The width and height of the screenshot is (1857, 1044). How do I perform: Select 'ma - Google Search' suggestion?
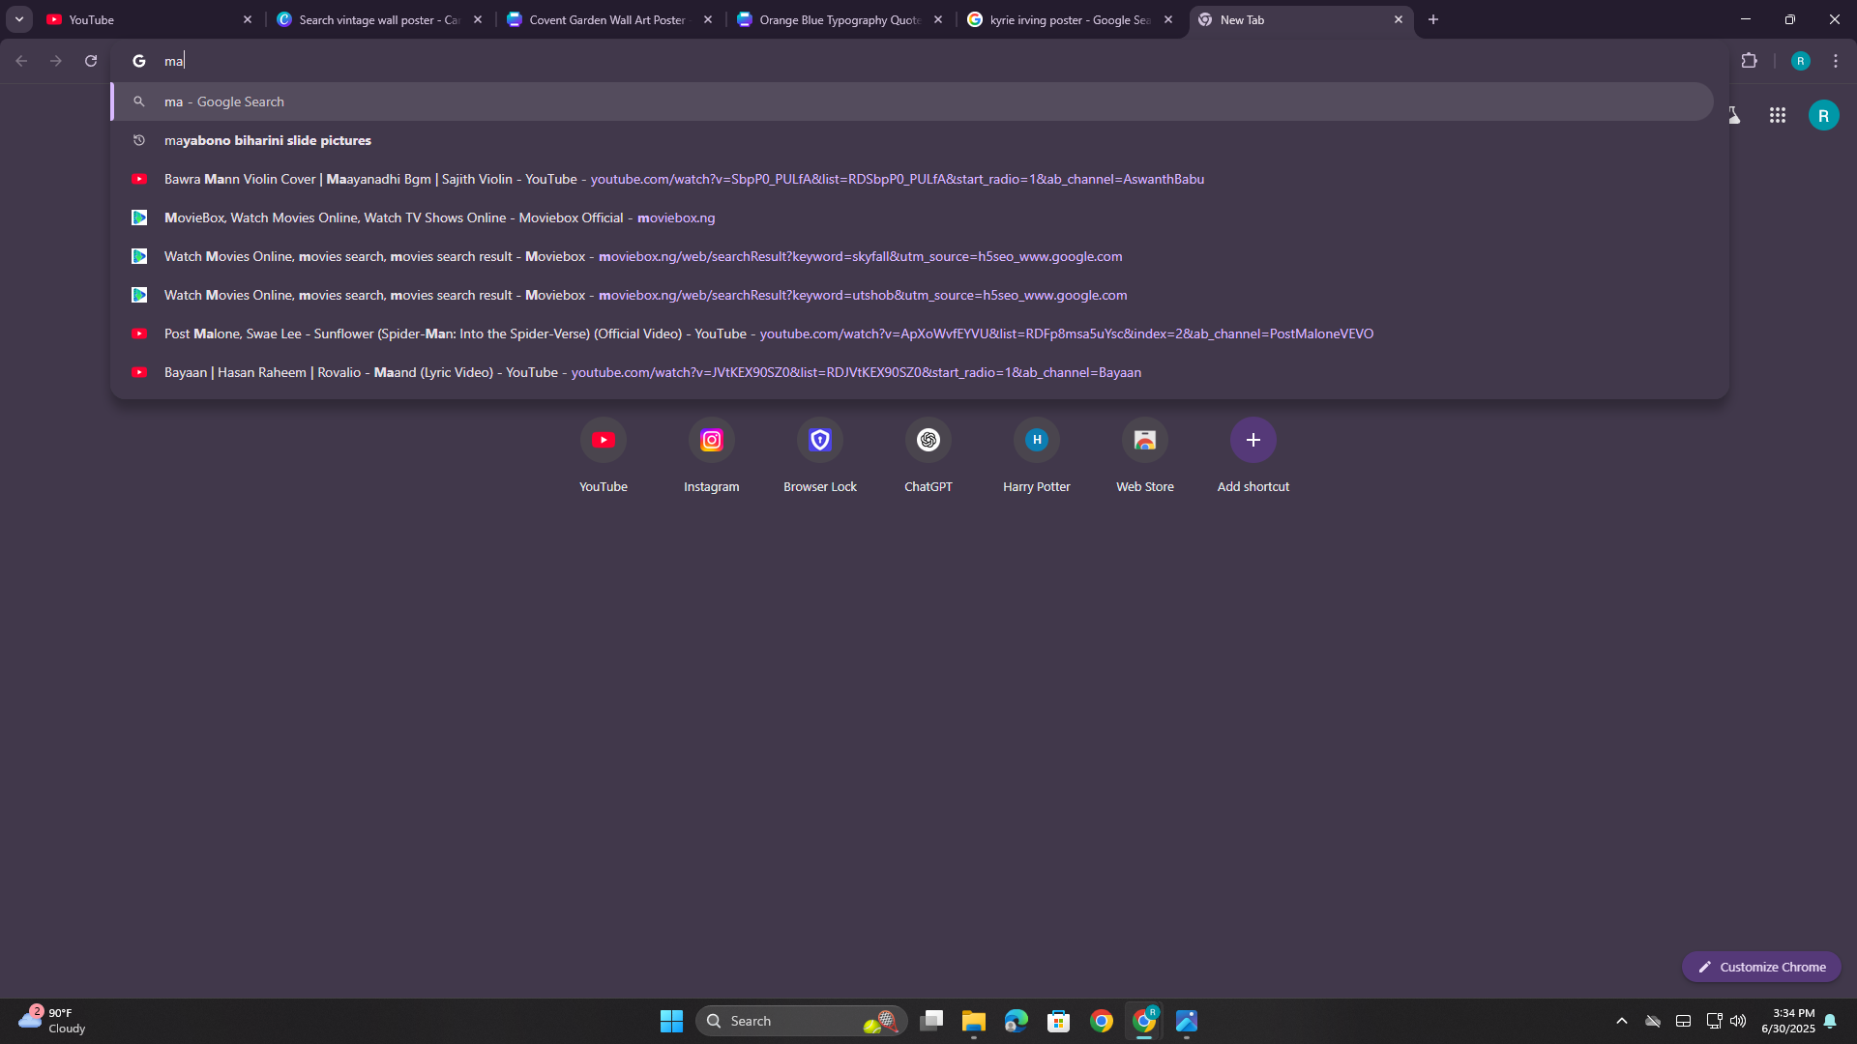[912, 101]
